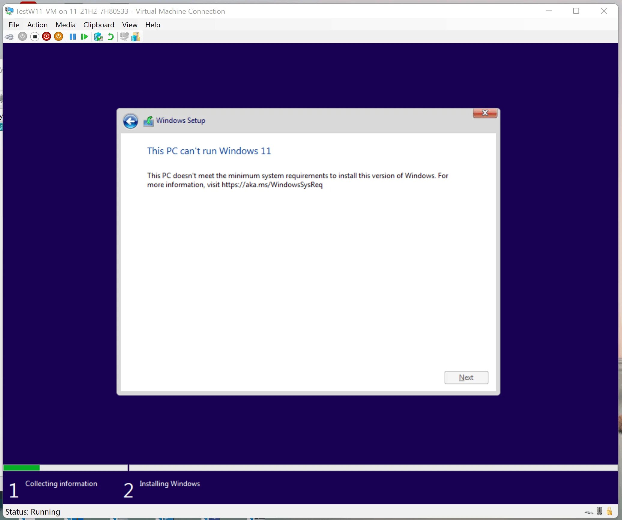Go back in Windows Setup

131,121
